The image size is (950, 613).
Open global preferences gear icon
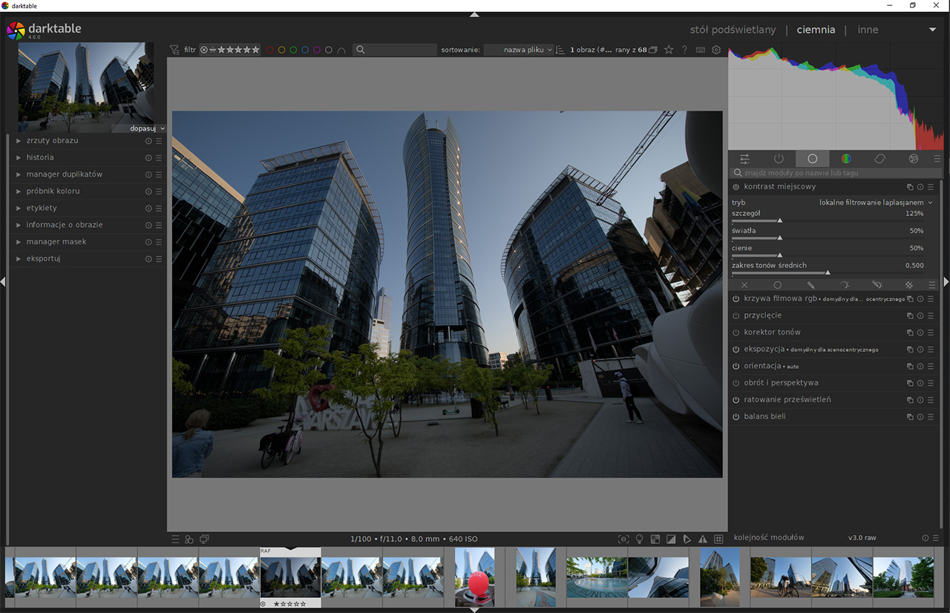pyautogui.click(x=716, y=50)
